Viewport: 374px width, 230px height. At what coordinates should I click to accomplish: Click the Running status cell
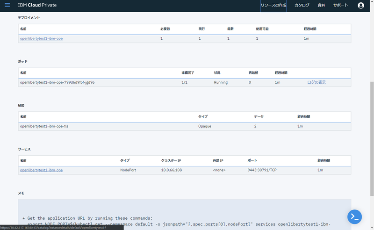click(221, 82)
